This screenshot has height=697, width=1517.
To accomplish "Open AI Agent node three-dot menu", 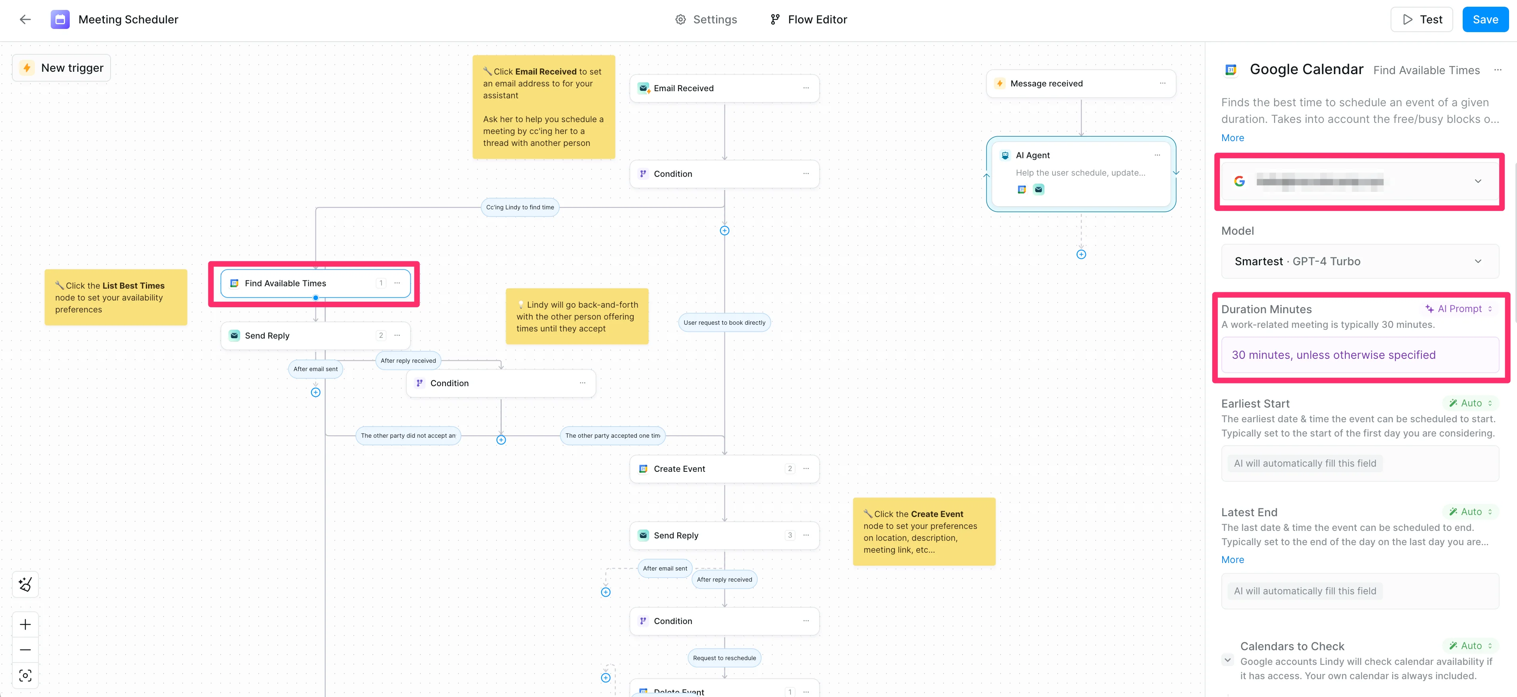I will [1157, 155].
